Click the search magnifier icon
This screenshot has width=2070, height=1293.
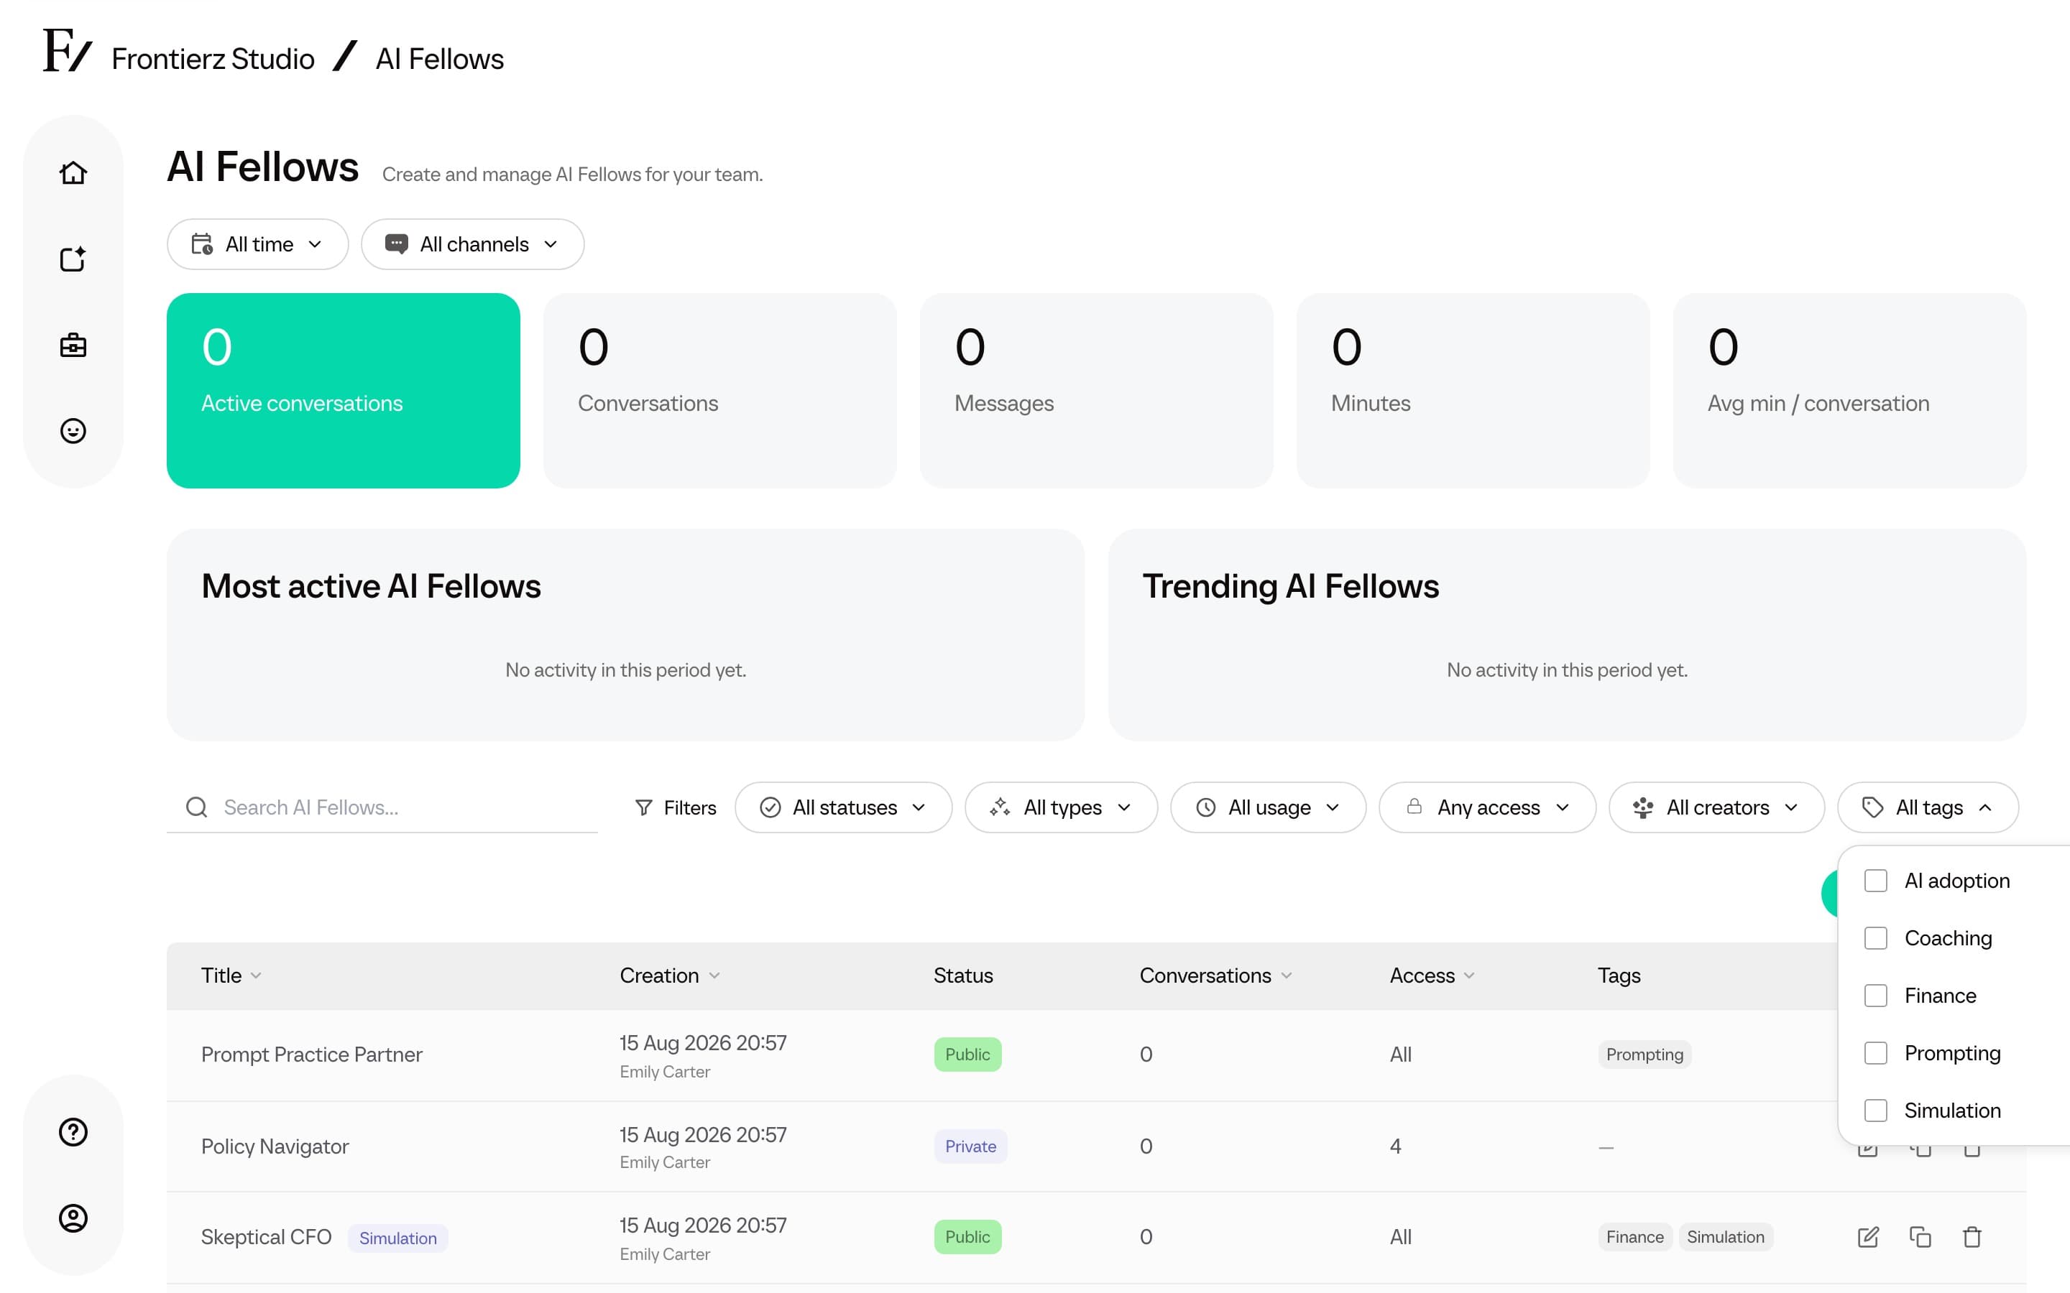pos(197,807)
